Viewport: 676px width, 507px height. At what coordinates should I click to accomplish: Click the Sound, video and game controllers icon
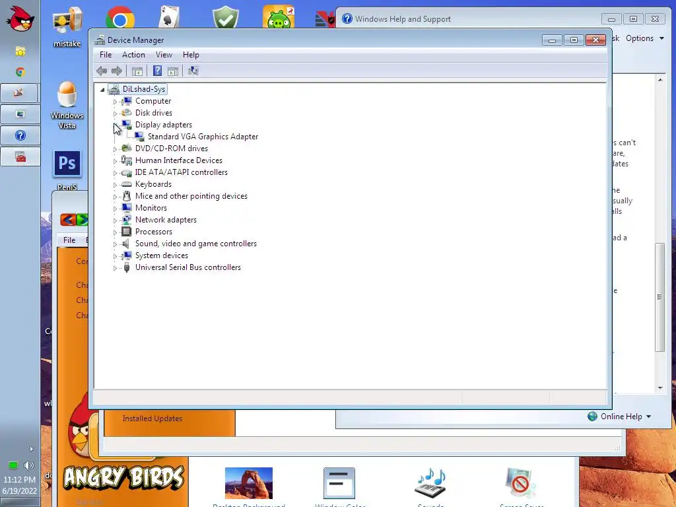[x=126, y=244]
